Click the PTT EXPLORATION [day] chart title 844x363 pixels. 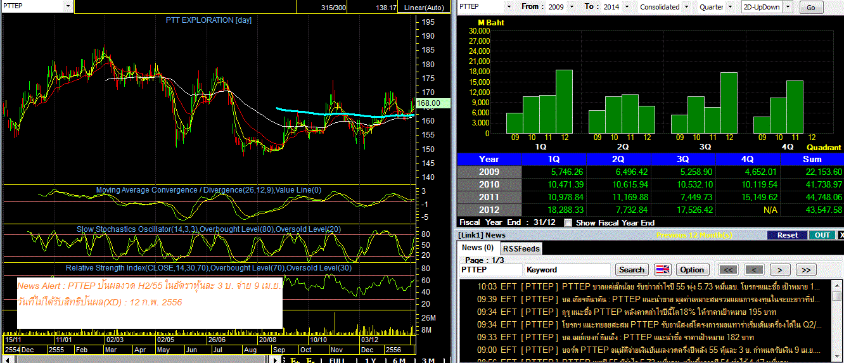point(208,20)
